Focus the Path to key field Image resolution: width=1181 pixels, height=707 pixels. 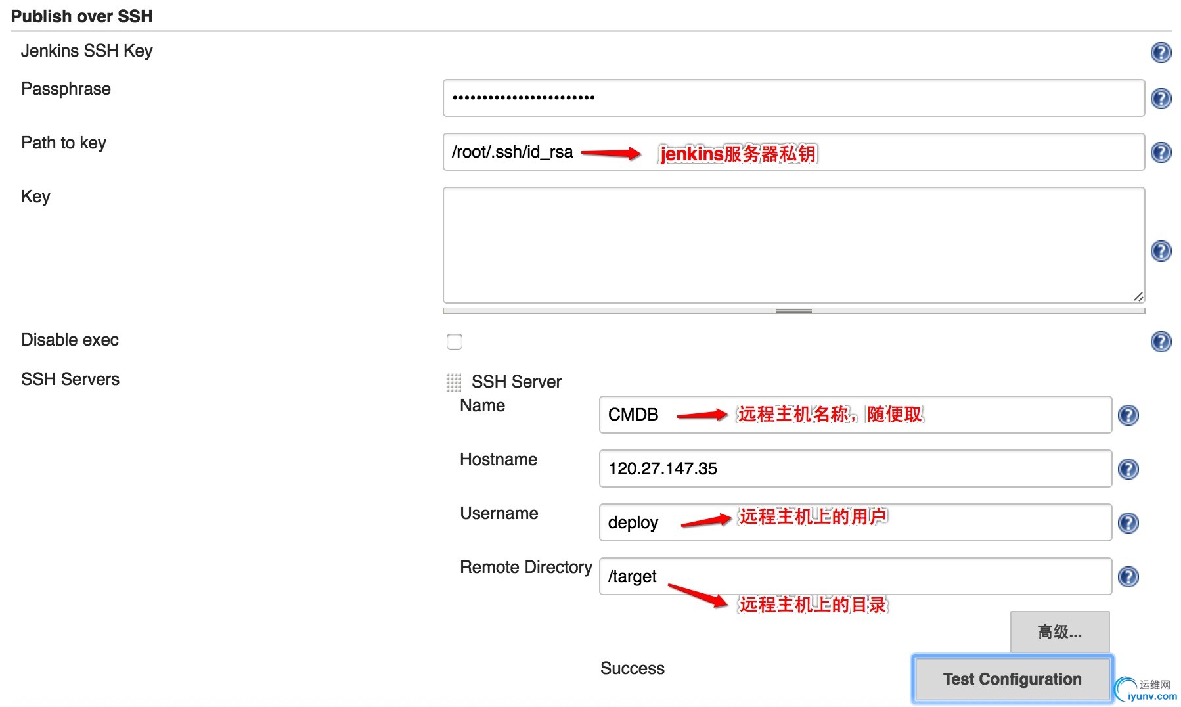tap(793, 152)
